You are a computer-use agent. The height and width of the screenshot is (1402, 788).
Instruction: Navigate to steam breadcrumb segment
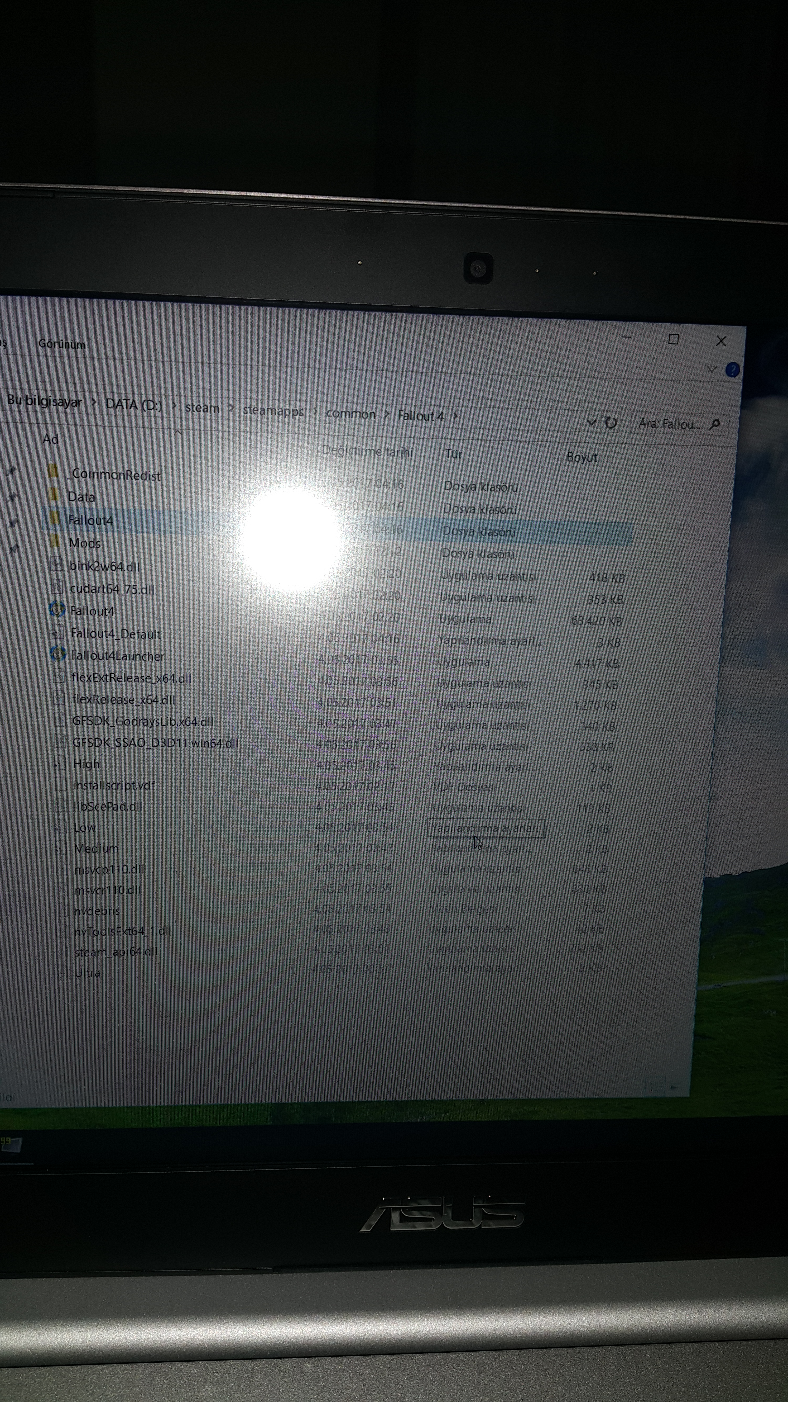coord(202,408)
